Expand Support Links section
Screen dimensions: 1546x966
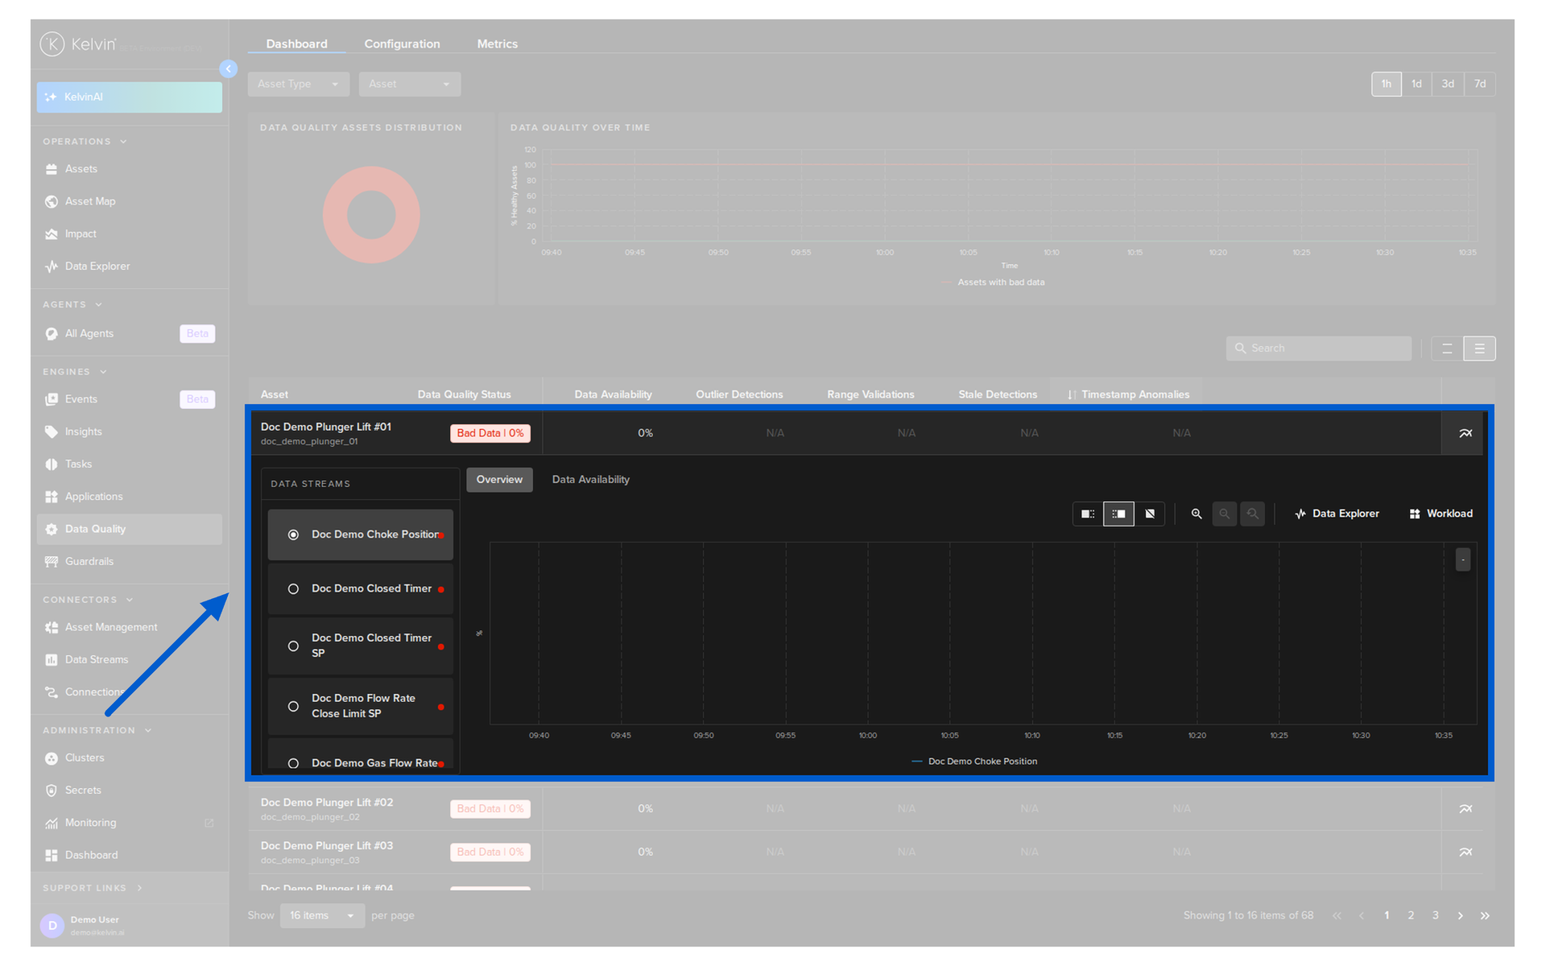pos(93,888)
